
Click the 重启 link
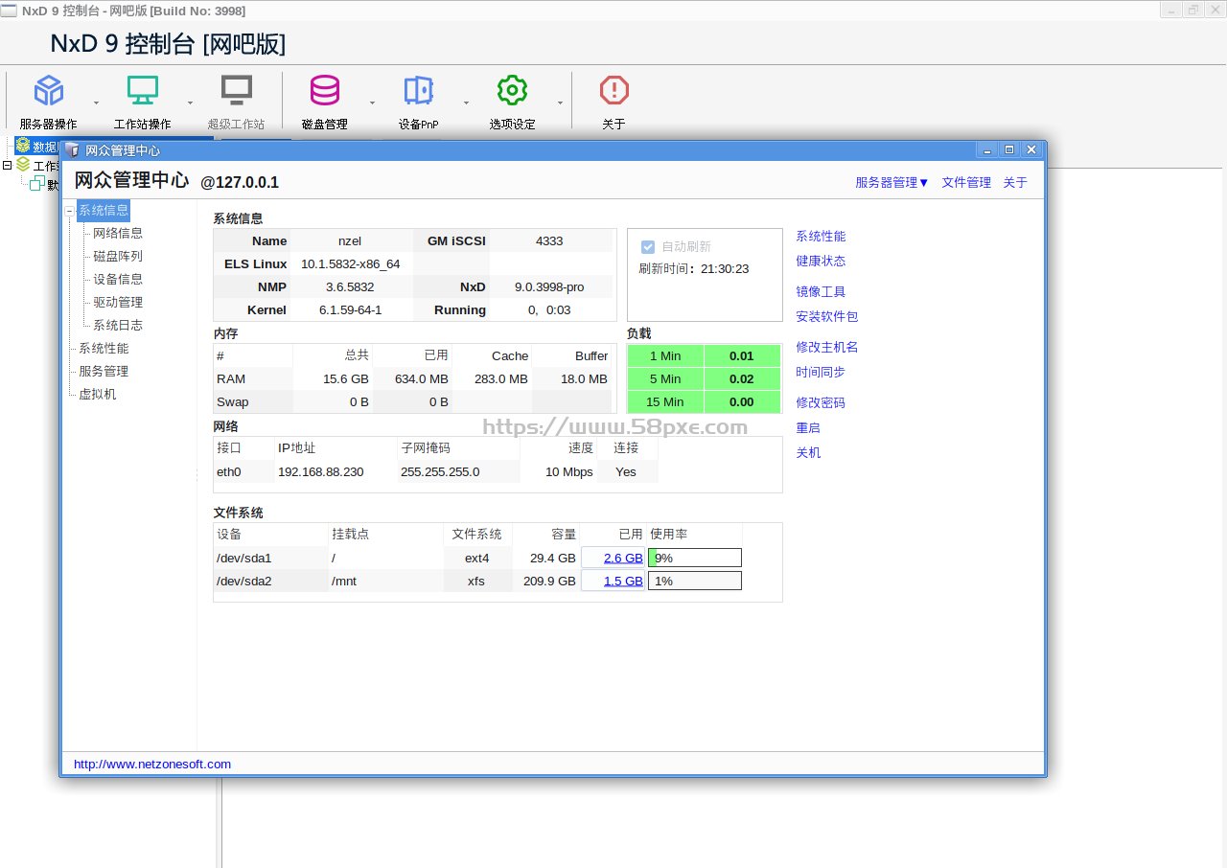808,427
